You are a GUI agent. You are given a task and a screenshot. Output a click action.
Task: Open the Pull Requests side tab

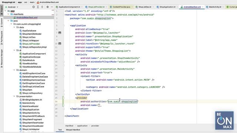tap(1, 38)
